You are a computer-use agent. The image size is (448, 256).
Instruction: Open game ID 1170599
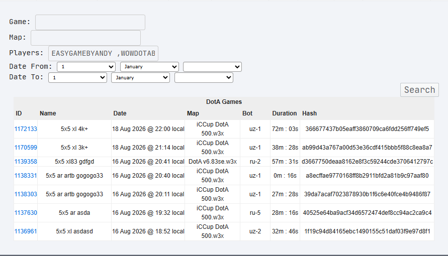pyautogui.click(x=26, y=148)
